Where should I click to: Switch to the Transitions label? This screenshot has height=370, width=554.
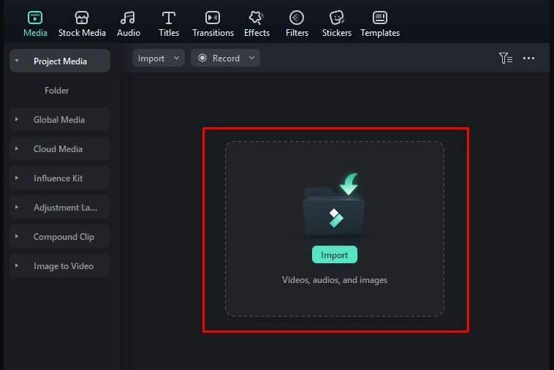(213, 33)
